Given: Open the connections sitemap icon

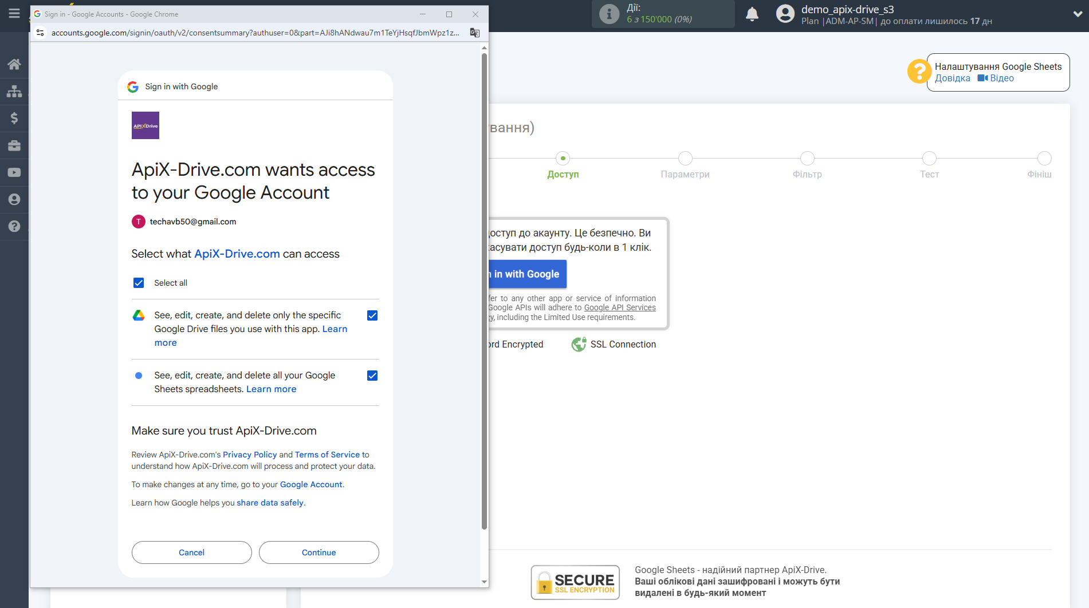Looking at the screenshot, I should (x=14, y=91).
